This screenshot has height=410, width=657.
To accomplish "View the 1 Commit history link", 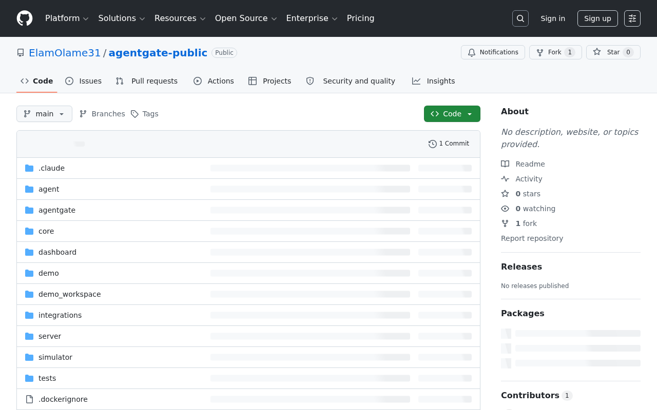I will 449,144.
